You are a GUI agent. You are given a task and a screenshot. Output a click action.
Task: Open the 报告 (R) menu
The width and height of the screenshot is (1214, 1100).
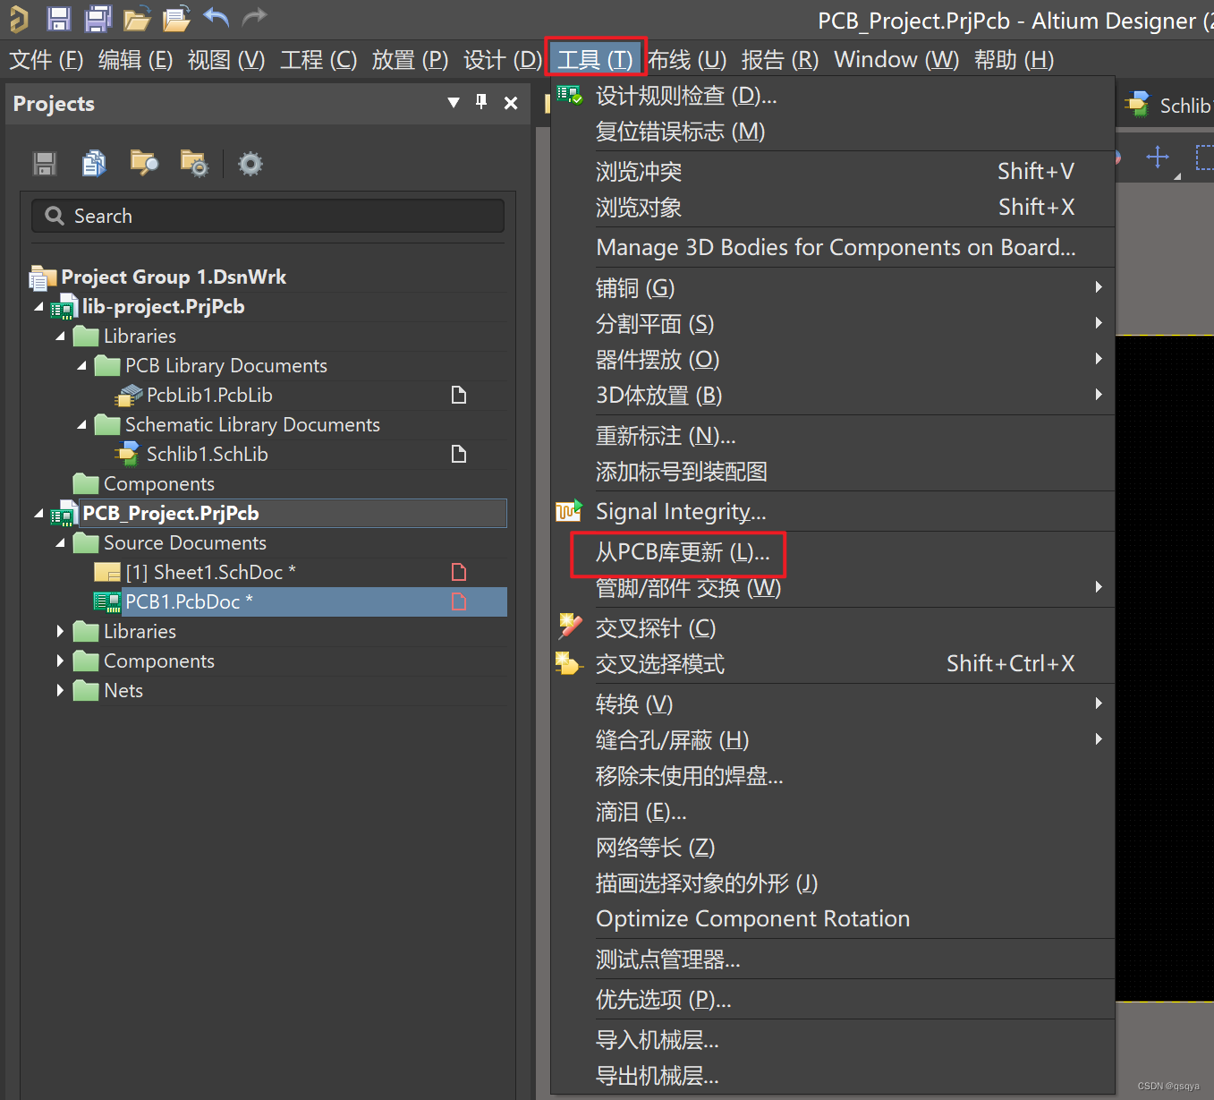tap(780, 60)
